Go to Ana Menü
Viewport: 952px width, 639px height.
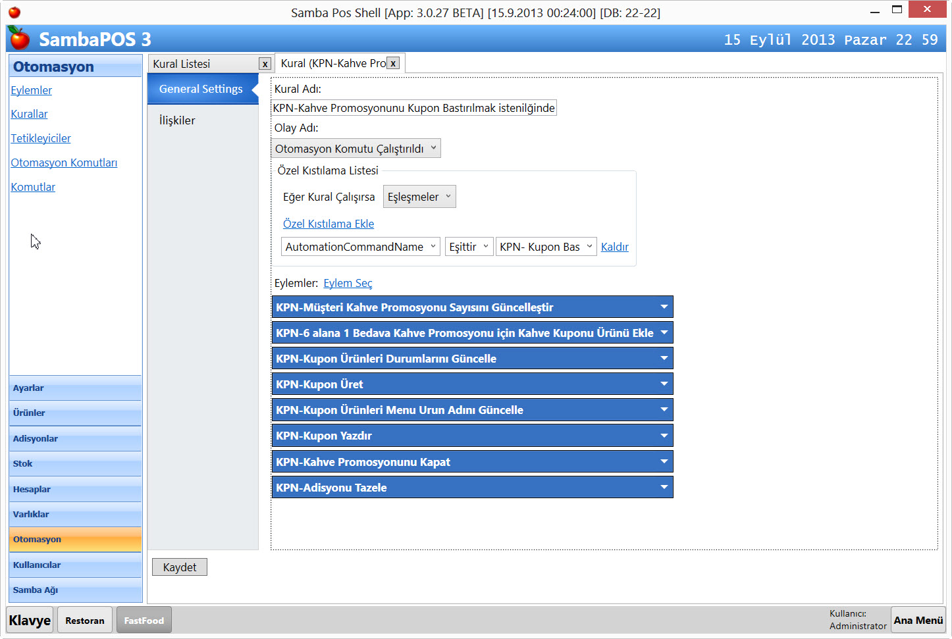[918, 620]
